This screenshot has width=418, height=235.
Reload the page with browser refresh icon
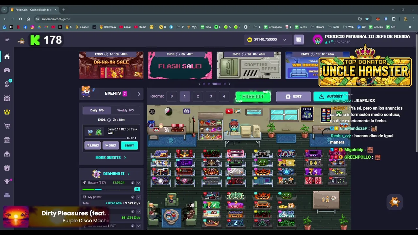[x=20, y=19]
